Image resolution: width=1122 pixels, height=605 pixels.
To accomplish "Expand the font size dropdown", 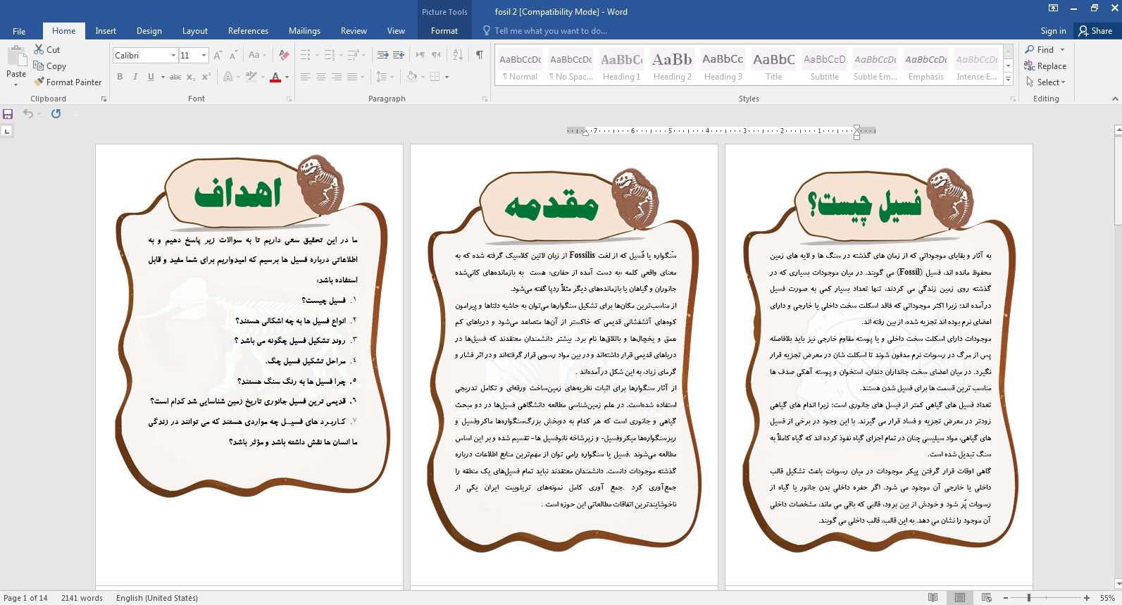I will 204,56.
